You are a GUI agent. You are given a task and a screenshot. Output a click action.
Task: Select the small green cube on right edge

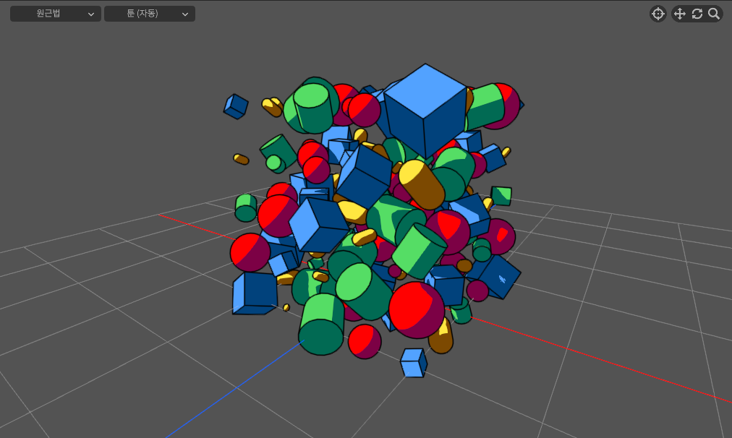point(501,195)
